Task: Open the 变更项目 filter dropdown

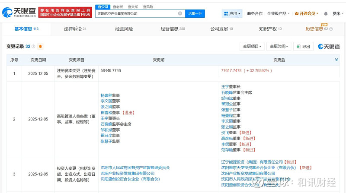Action: (x=252, y=47)
